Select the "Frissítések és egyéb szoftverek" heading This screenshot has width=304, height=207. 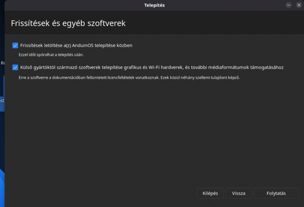68,23
